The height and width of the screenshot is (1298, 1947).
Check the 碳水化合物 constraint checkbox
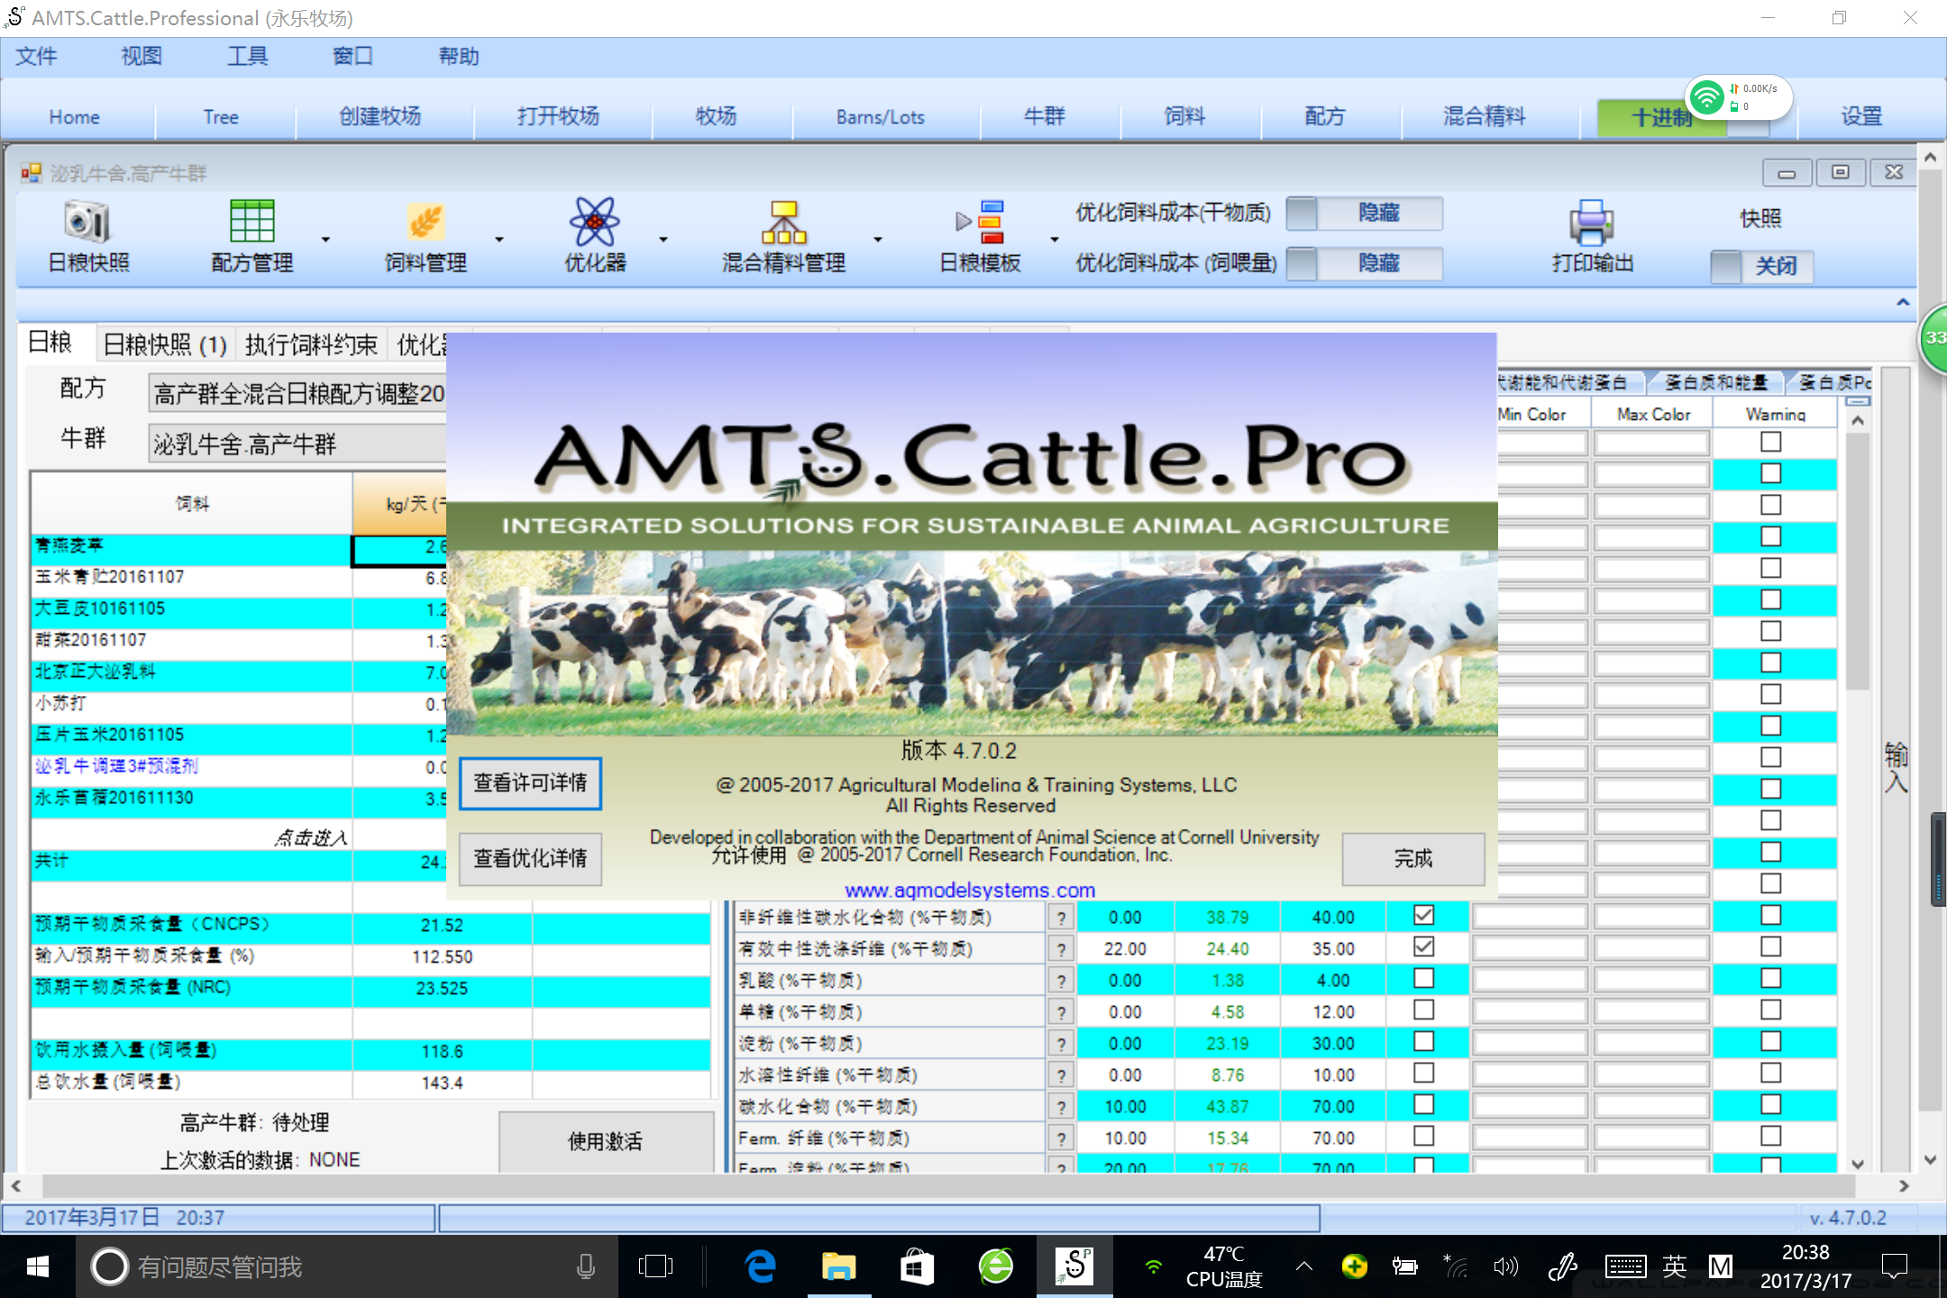pos(1423,1105)
